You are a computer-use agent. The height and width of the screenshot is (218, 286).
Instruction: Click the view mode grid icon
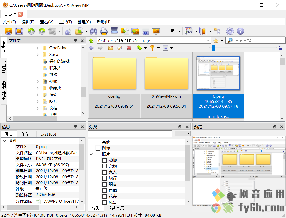click(x=165, y=48)
